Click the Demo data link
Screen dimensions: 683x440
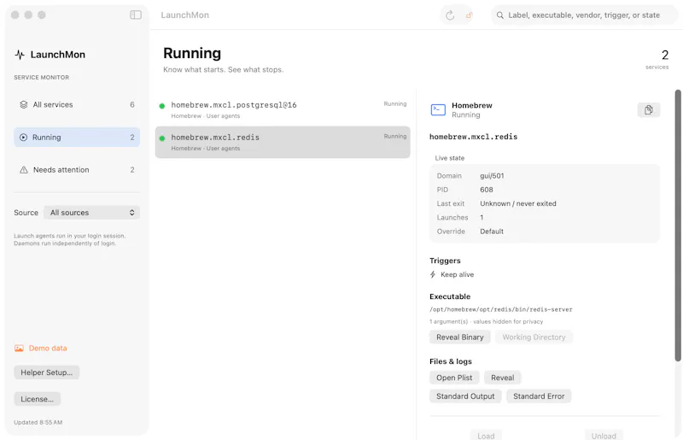coord(48,348)
